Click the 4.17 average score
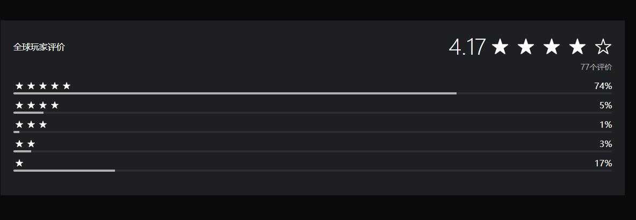The image size is (636, 220). 467,47
